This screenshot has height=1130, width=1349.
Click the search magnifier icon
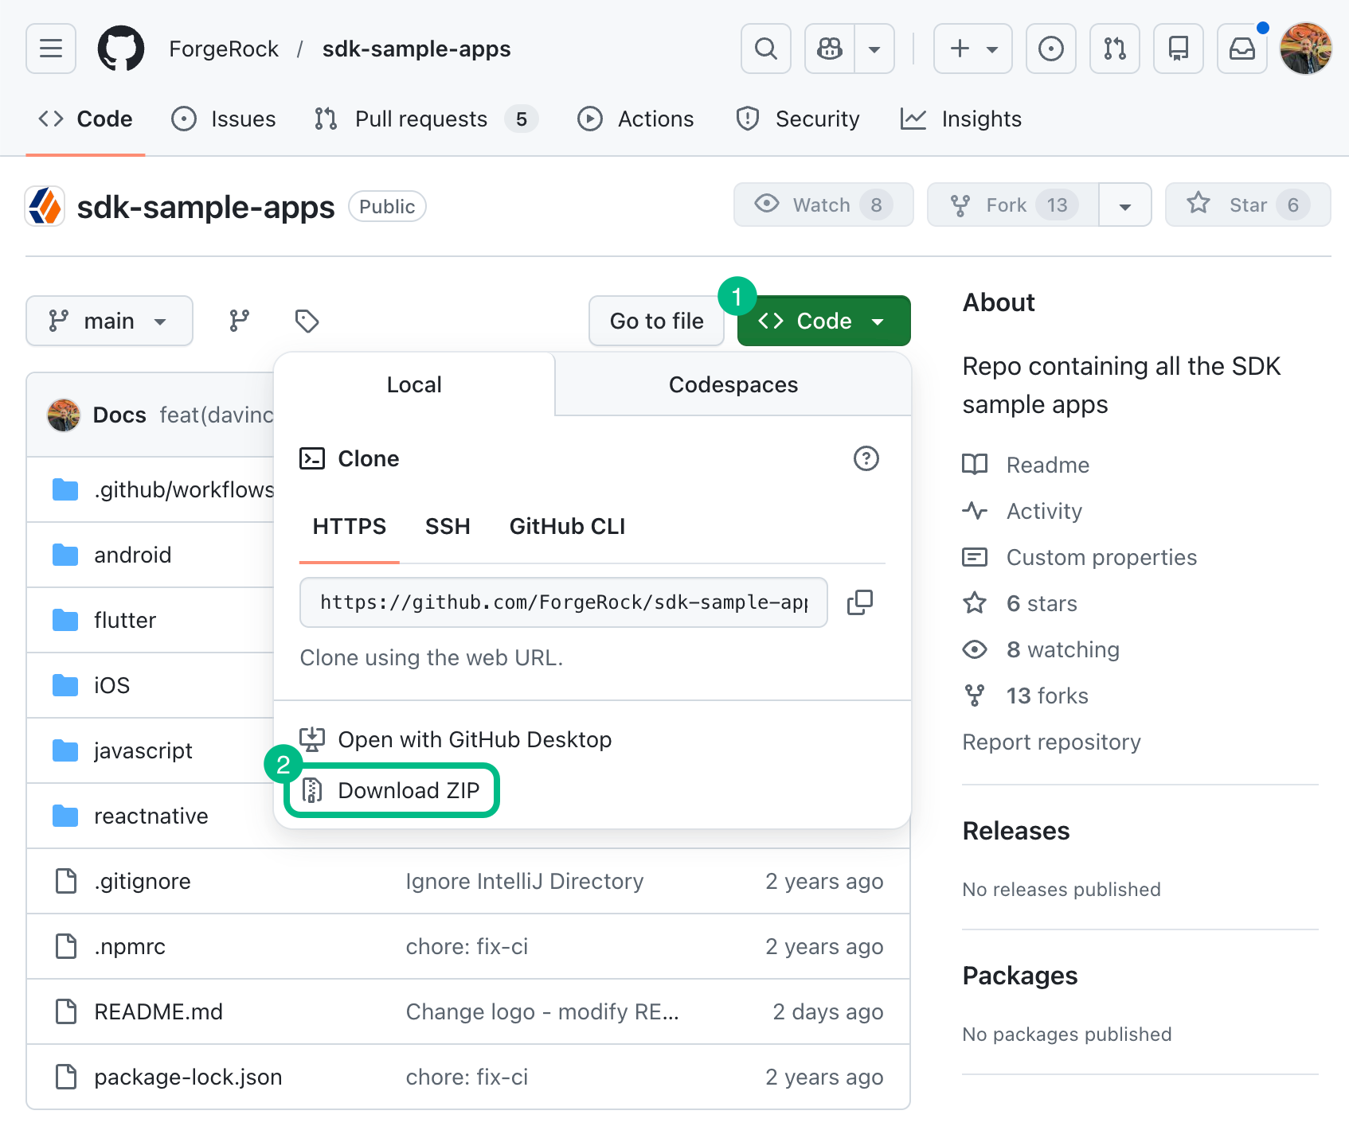pos(764,49)
